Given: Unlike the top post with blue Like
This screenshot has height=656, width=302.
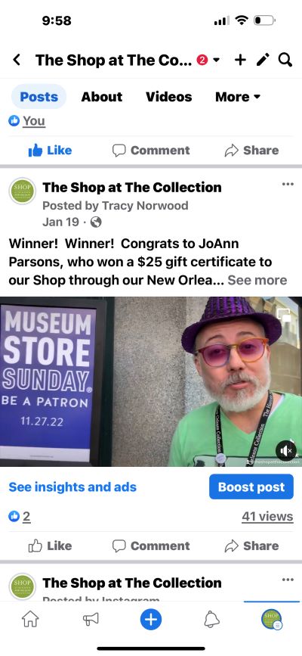Looking at the screenshot, I should 50,151.
